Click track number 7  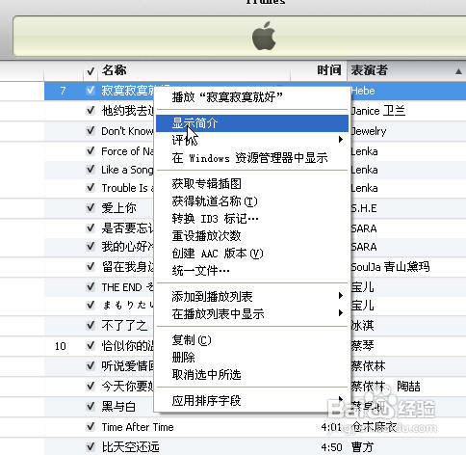pyautogui.click(x=63, y=91)
